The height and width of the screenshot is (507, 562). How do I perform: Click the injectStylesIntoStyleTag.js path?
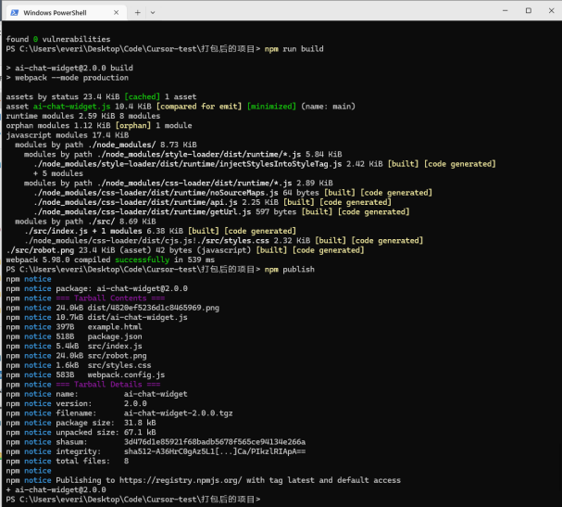(188, 164)
